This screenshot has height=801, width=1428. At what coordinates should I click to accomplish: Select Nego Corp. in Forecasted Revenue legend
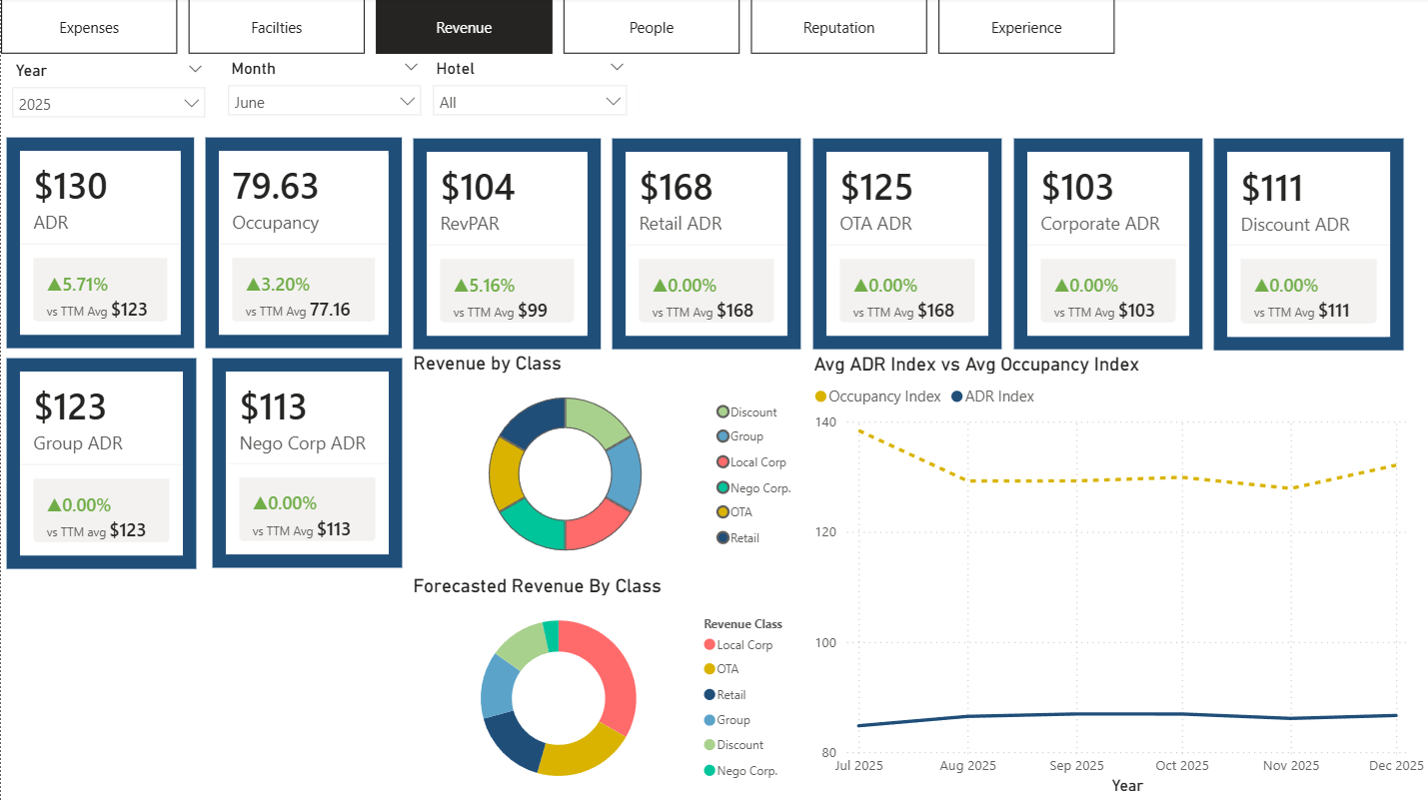(740, 771)
